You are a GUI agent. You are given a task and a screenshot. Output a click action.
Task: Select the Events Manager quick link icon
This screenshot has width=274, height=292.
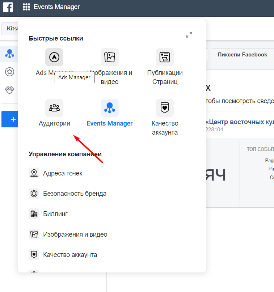[x=110, y=108]
